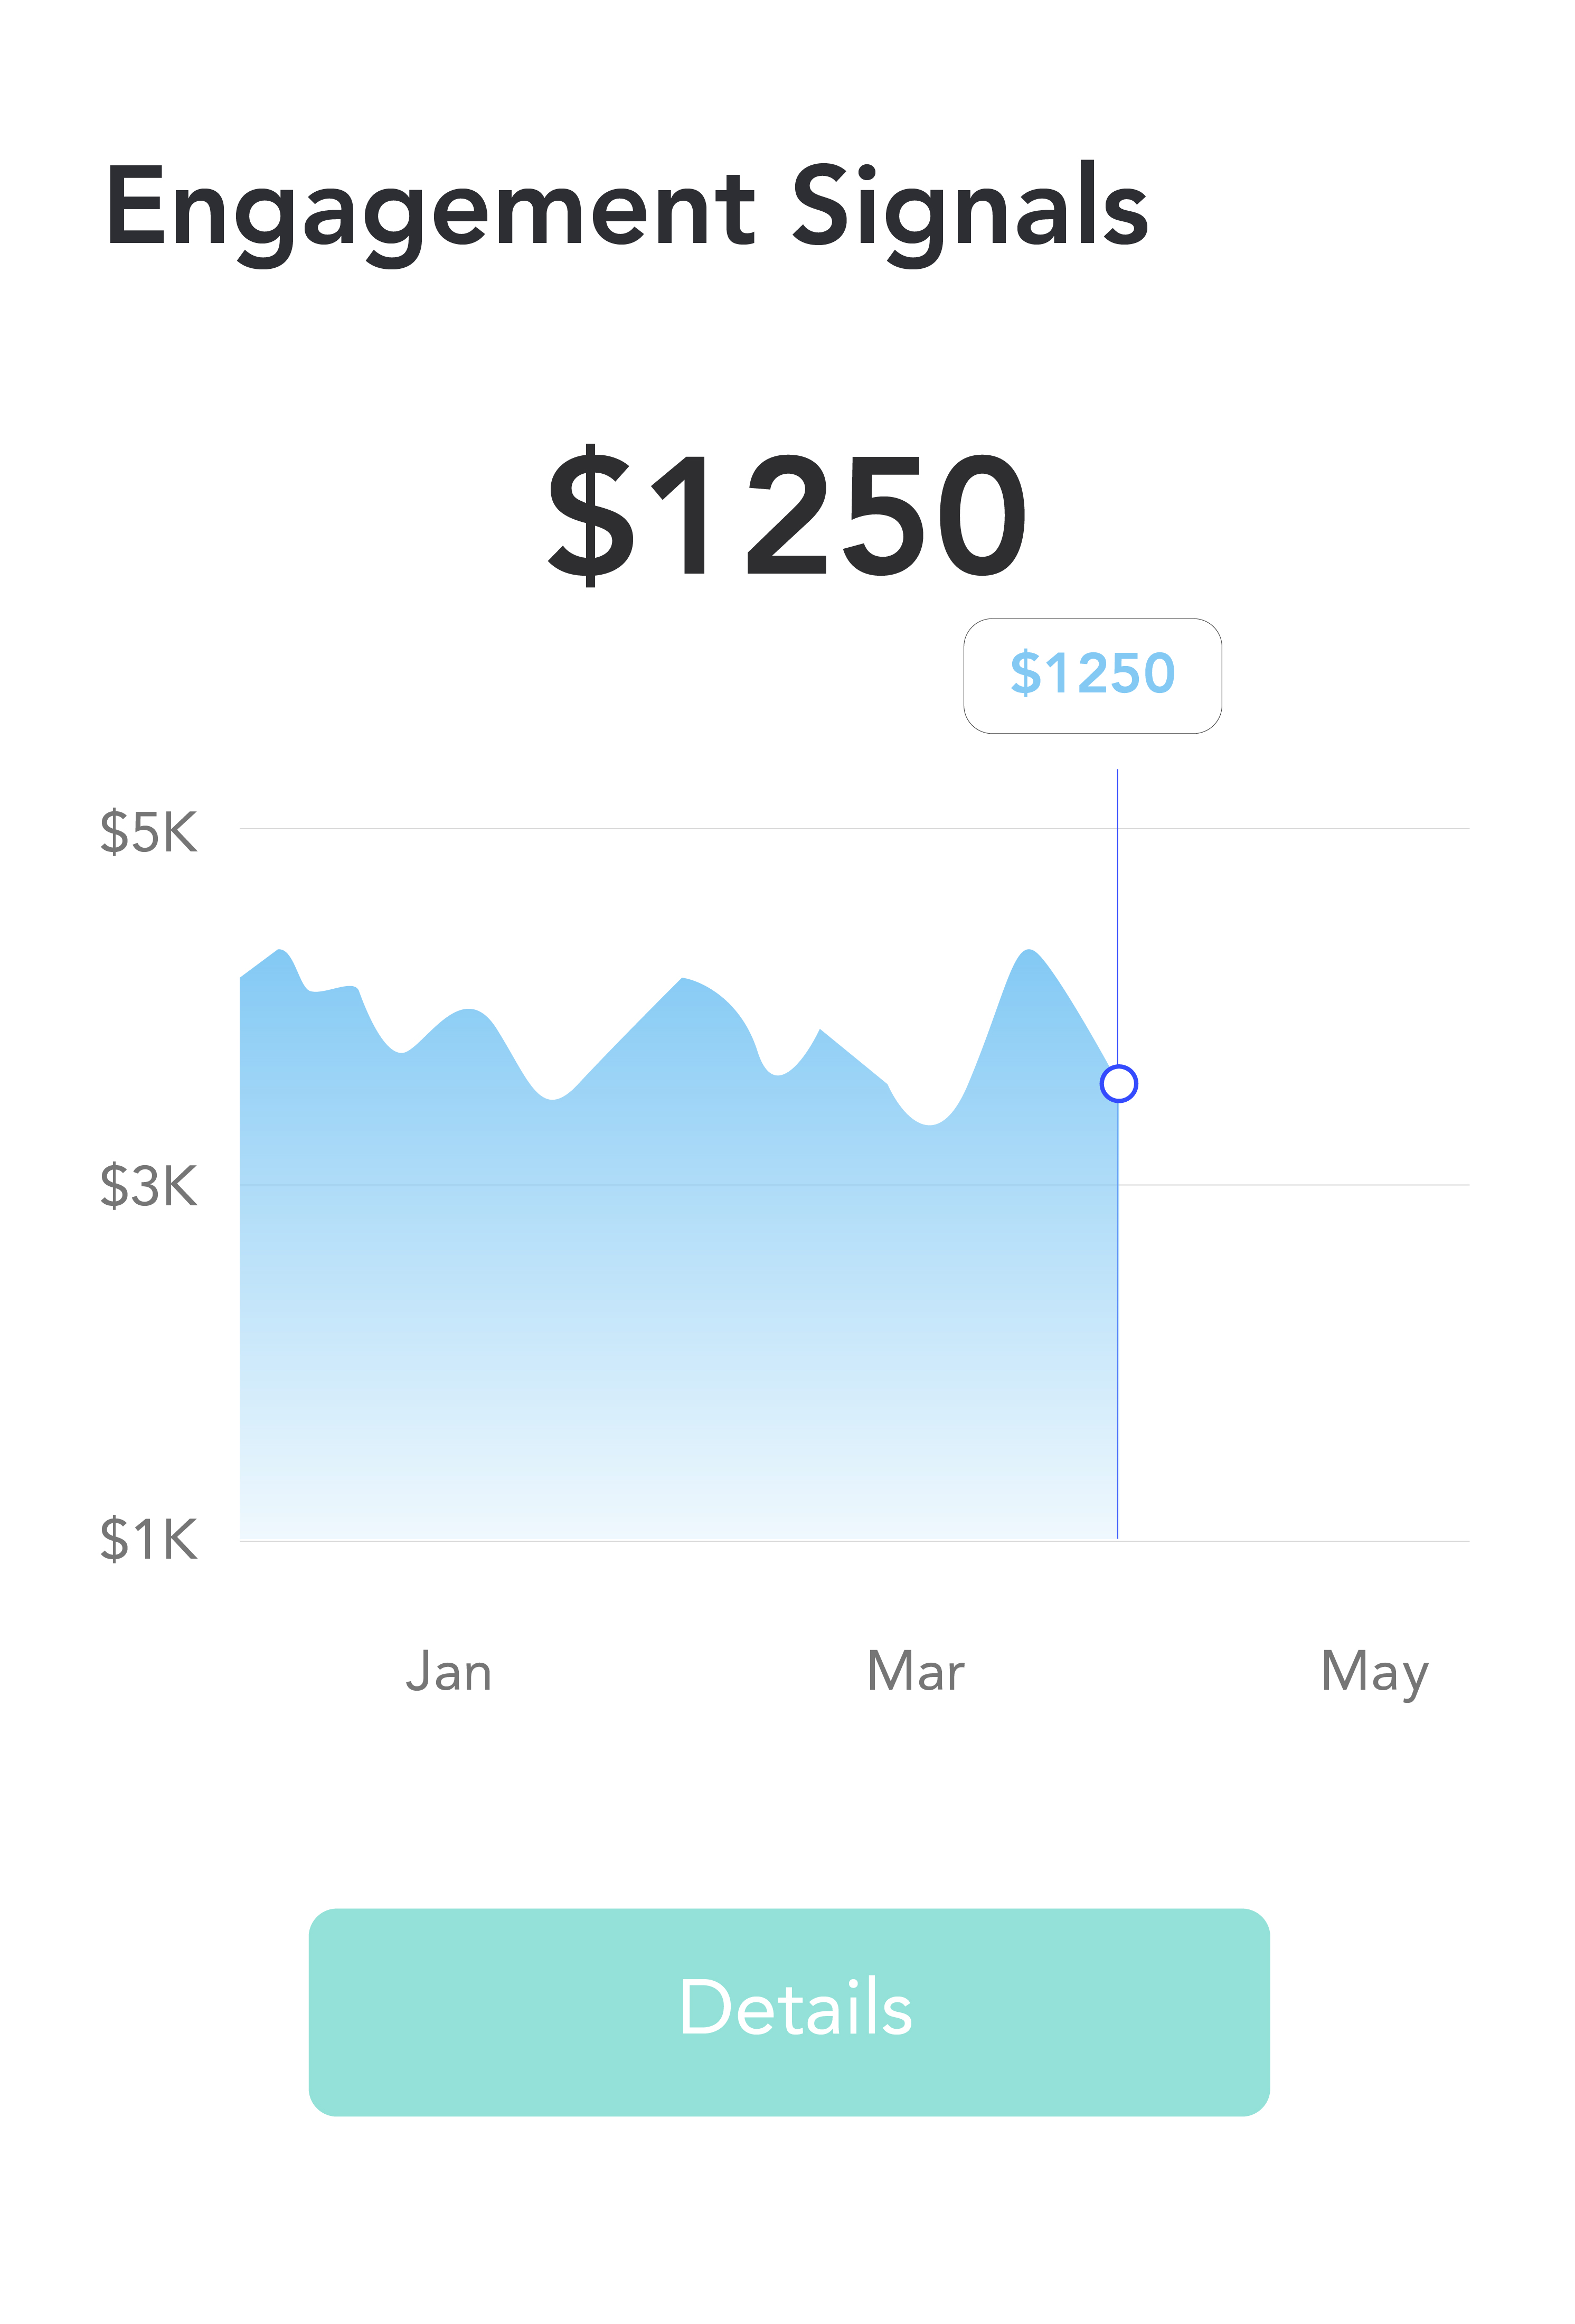Click the $3K y-axis label
This screenshot has width=1575, height=2324.
coord(148,1186)
